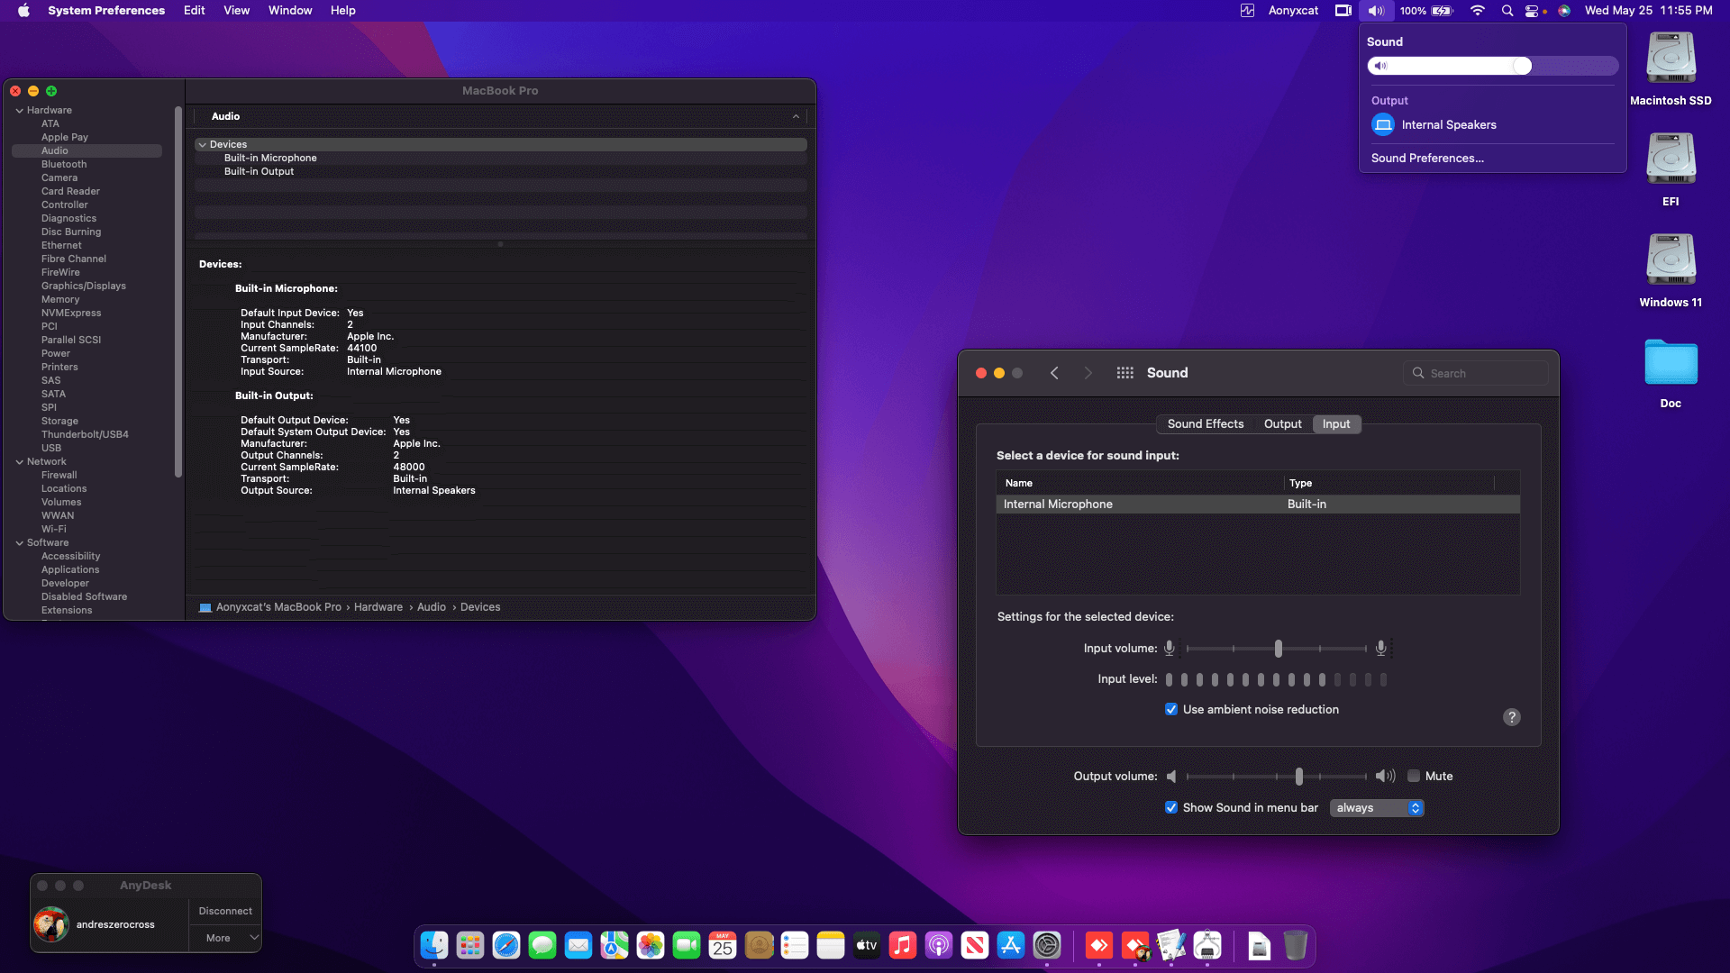The height and width of the screenshot is (973, 1730).
Task: Open the Edit menu
Action: coord(195,11)
